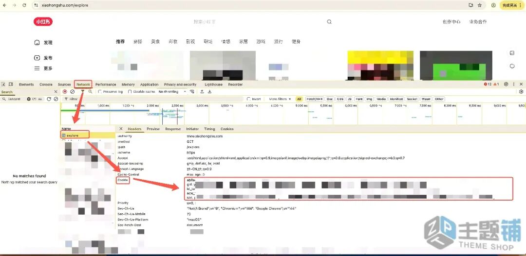Toggle the red network recording button

[65, 91]
